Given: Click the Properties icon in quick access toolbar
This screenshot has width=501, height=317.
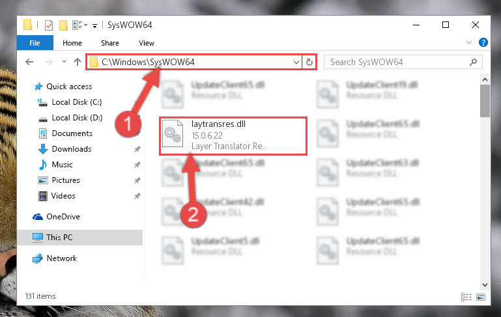Looking at the screenshot, I should click(x=49, y=25).
